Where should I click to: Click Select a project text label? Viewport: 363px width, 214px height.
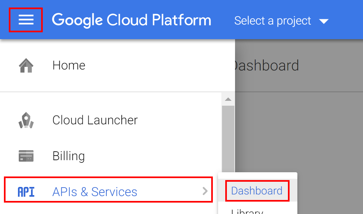pyautogui.click(x=272, y=21)
